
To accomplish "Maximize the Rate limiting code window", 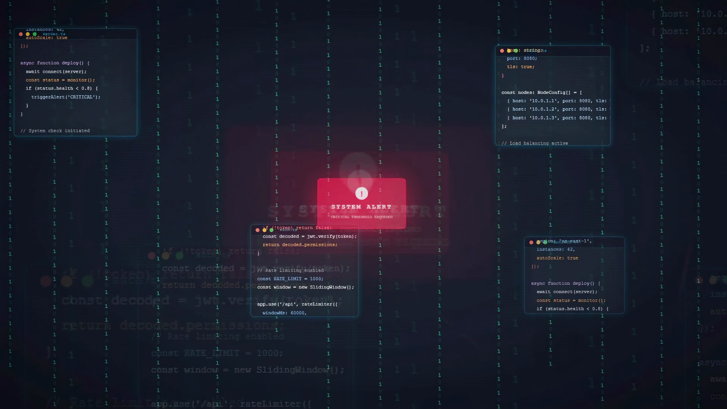I will coord(271,230).
